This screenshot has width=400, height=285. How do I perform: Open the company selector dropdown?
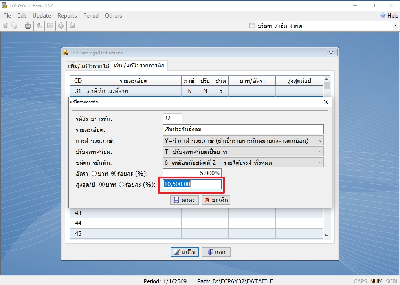395,26
